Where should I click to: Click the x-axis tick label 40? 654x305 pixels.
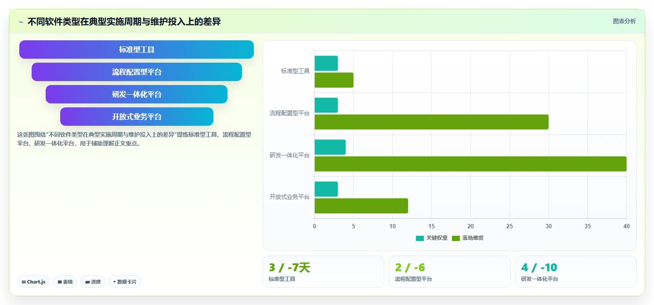coord(626,226)
